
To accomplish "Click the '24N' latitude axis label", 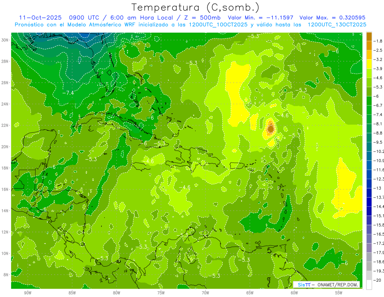I will [x=5, y=104].
